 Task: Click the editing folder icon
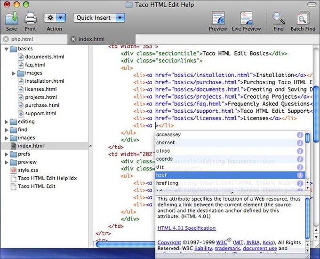click(x=14, y=122)
